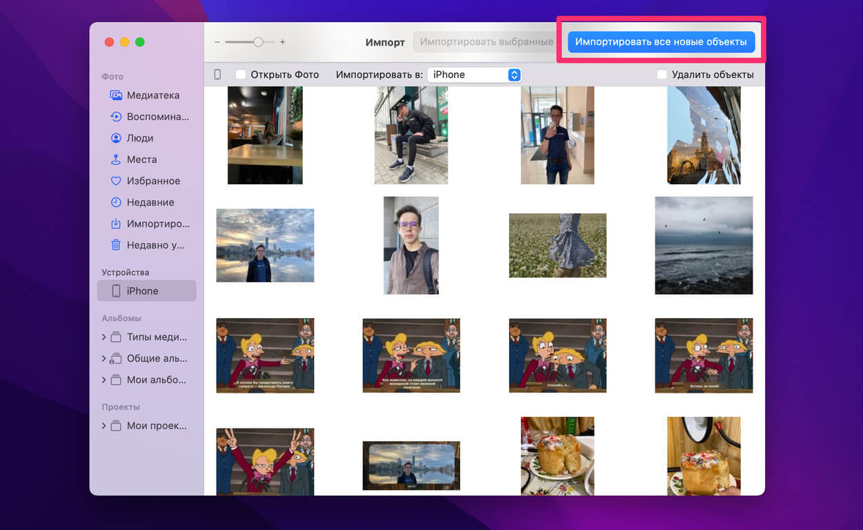Viewport: 863px width, 530px height.
Task: Select the stormy sea photo thumbnail
Action: (x=704, y=245)
